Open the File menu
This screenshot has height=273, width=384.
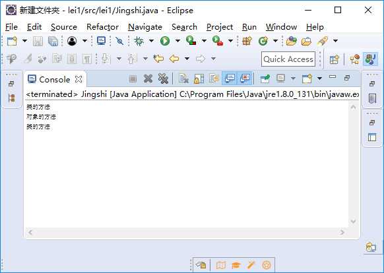point(11,26)
